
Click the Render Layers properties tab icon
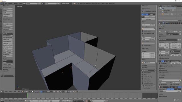(165, 23)
